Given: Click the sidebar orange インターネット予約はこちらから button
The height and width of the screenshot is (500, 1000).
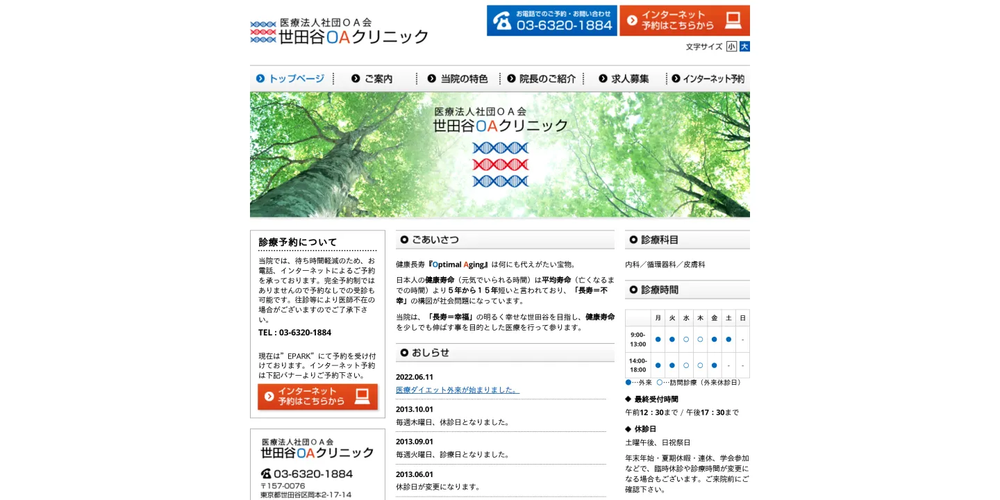Looking at the screenshot, I should click(x=317, y=397).
